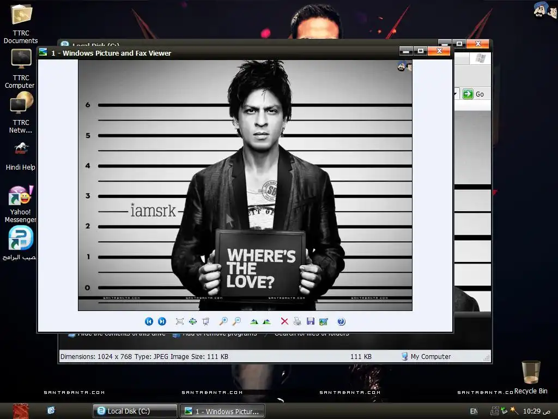Click the Picture Viewer title bar icon
This screenshot has width=558, height=419.
click(x=43, y=52)
